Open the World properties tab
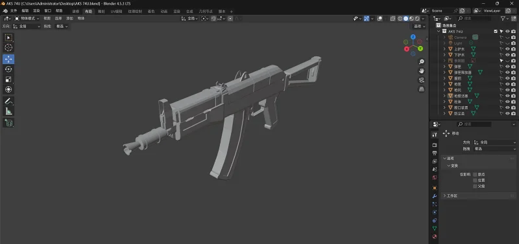519x244 pixels. [435, 177]
